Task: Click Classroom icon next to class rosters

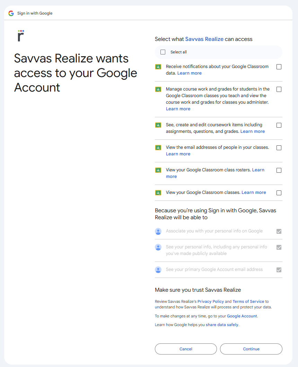Action: click(x=158, y=170)
